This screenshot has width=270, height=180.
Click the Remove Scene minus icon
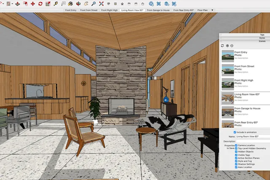[232, 46]
